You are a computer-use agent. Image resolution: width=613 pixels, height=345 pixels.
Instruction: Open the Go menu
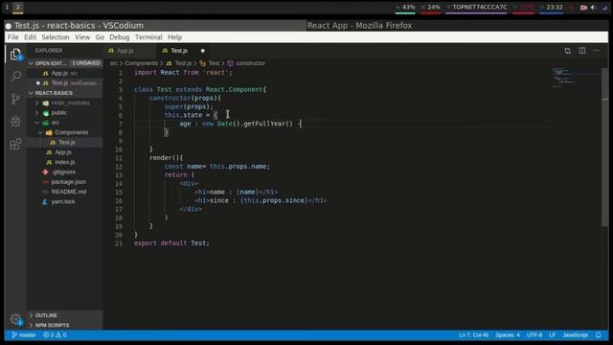coord(100,37)
